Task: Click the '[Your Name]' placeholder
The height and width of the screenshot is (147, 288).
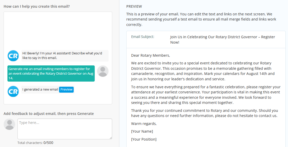Action: 142,131
